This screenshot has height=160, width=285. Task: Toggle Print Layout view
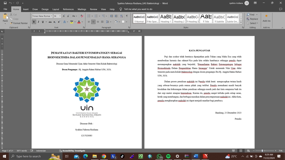pyautogui.click(x=241, y=151)
